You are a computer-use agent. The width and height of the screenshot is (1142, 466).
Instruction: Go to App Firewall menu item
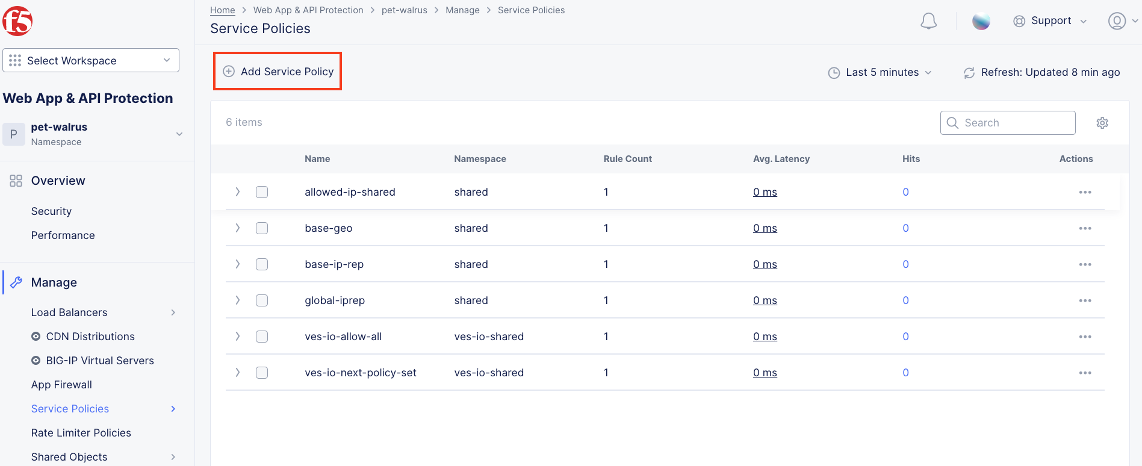[x=61, y=385]
